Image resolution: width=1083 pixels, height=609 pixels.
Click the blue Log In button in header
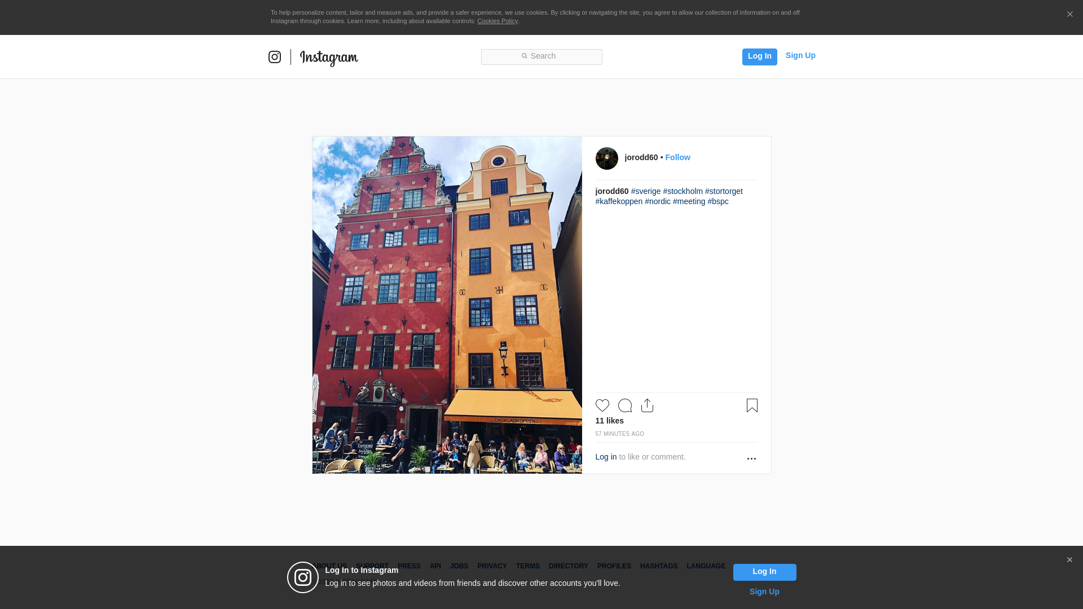tap(759, 56)
